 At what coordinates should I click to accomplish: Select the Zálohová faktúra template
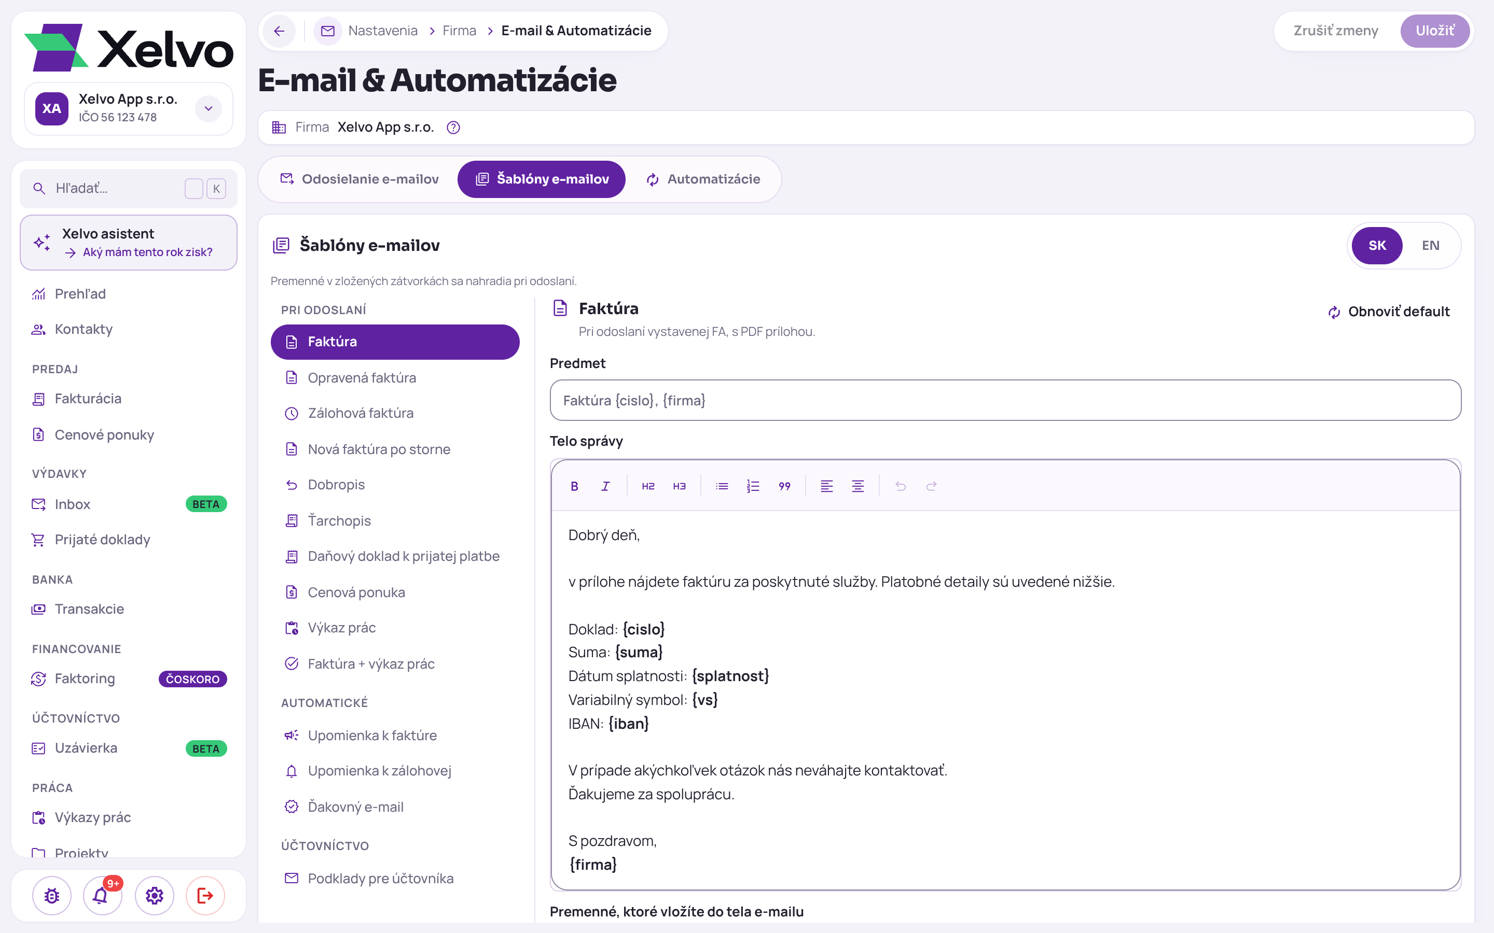click(395, 414)
